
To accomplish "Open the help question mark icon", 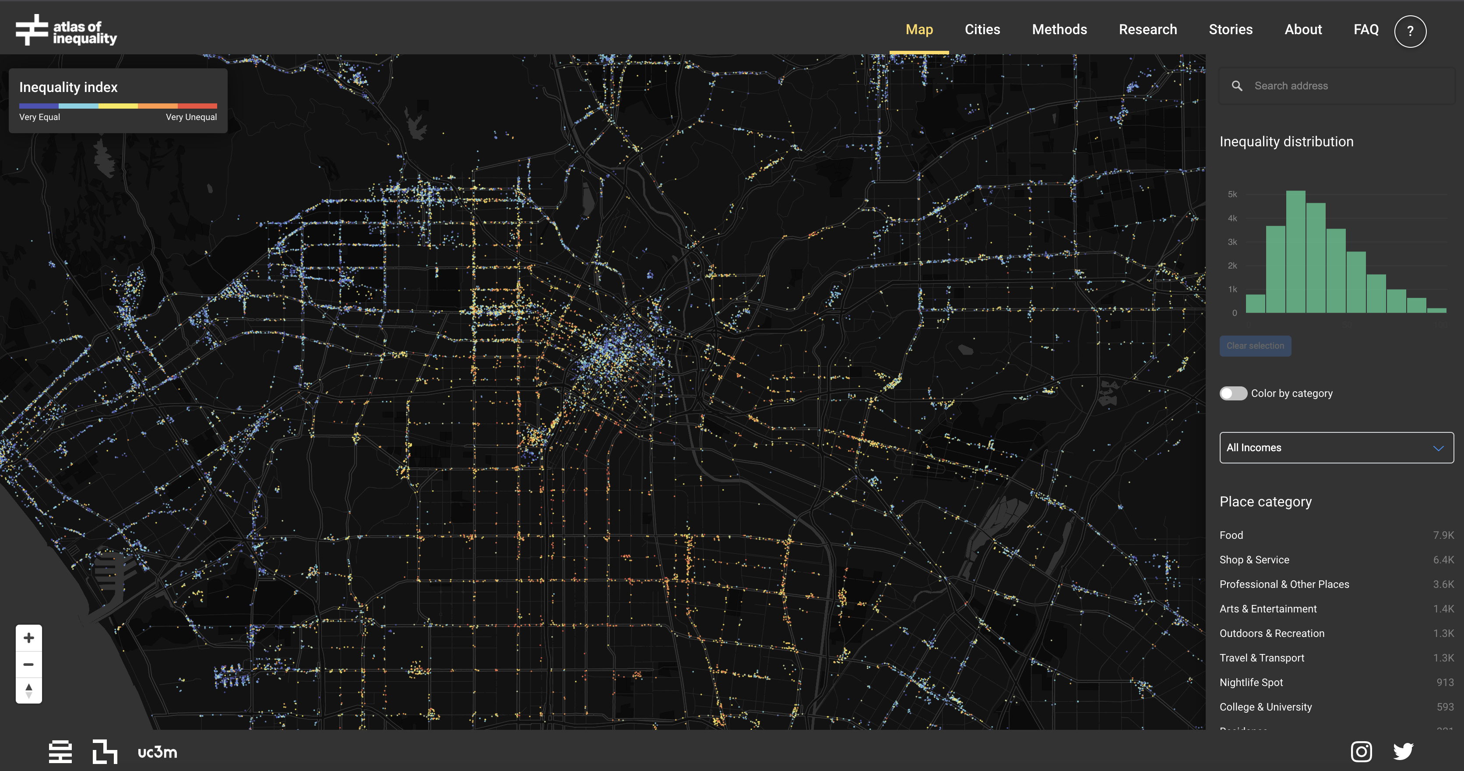I will 1410,31.
